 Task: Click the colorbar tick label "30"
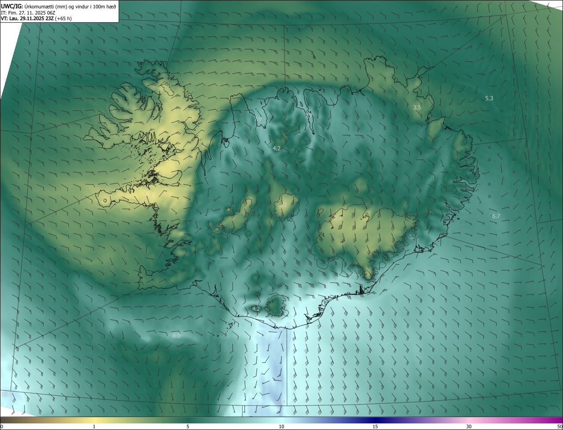pyautogui.click(x=469, y=426)
